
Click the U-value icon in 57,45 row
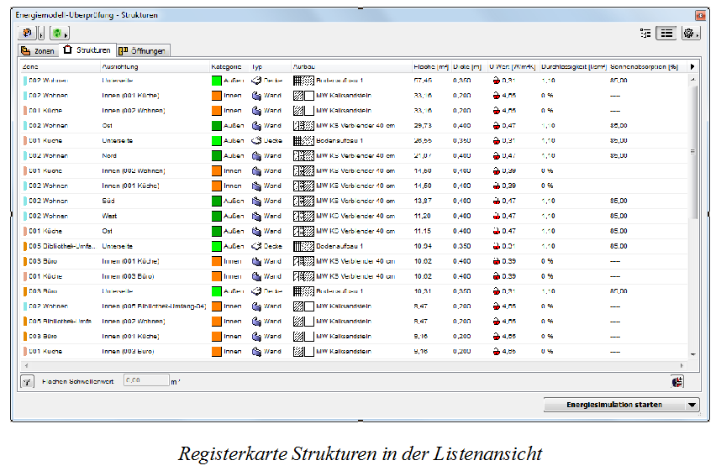[x=497, y=81]
